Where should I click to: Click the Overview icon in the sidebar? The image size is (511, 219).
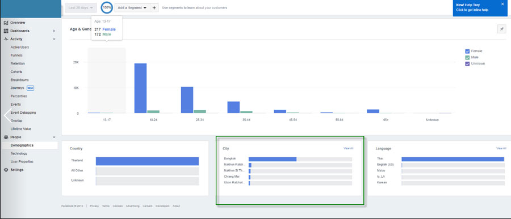click(6, 23)
